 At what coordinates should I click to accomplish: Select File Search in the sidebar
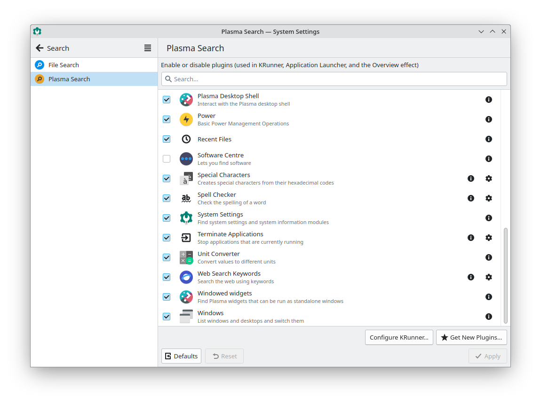point(94,65)
